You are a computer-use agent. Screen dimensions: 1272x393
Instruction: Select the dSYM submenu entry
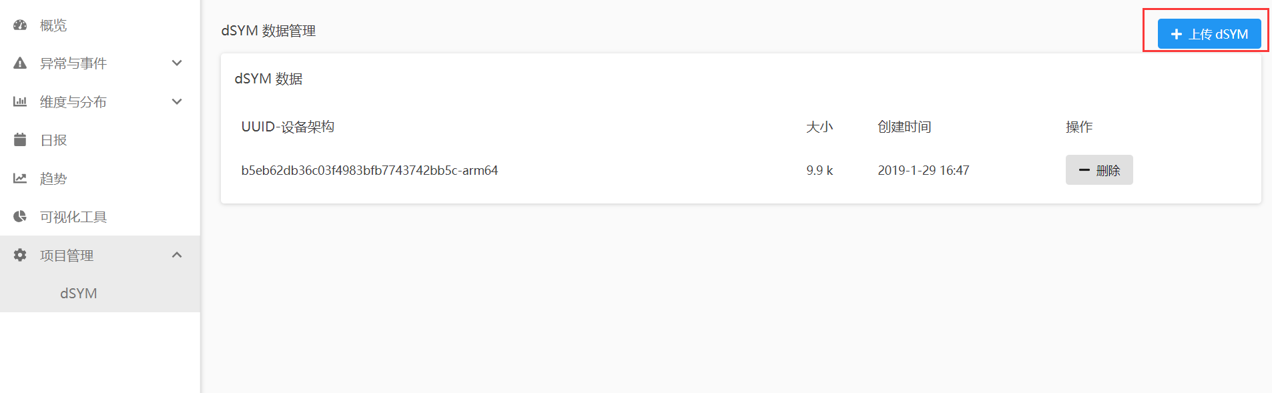pos(79,294)
